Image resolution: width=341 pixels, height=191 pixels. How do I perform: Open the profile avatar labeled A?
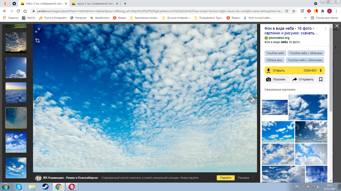pos(329,11)
